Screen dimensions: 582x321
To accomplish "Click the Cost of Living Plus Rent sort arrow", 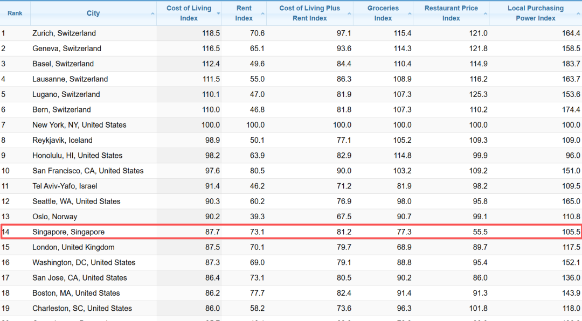I will [x=350, y=13].
